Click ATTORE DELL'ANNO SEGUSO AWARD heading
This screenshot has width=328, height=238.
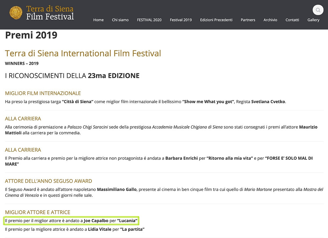(x=49, y=181)
